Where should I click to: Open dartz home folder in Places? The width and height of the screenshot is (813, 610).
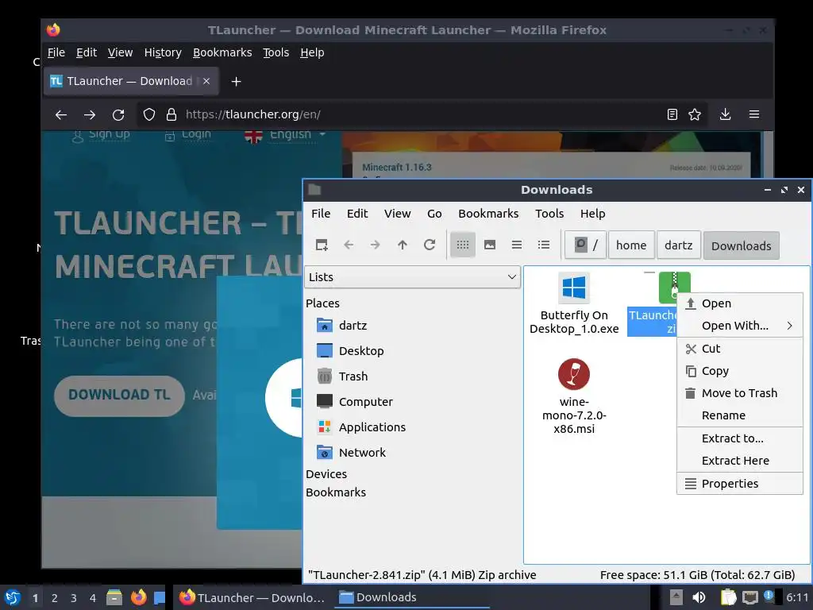point(353,325)
